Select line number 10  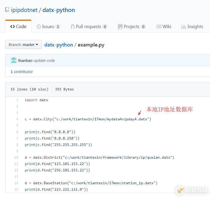click(16, 157)
